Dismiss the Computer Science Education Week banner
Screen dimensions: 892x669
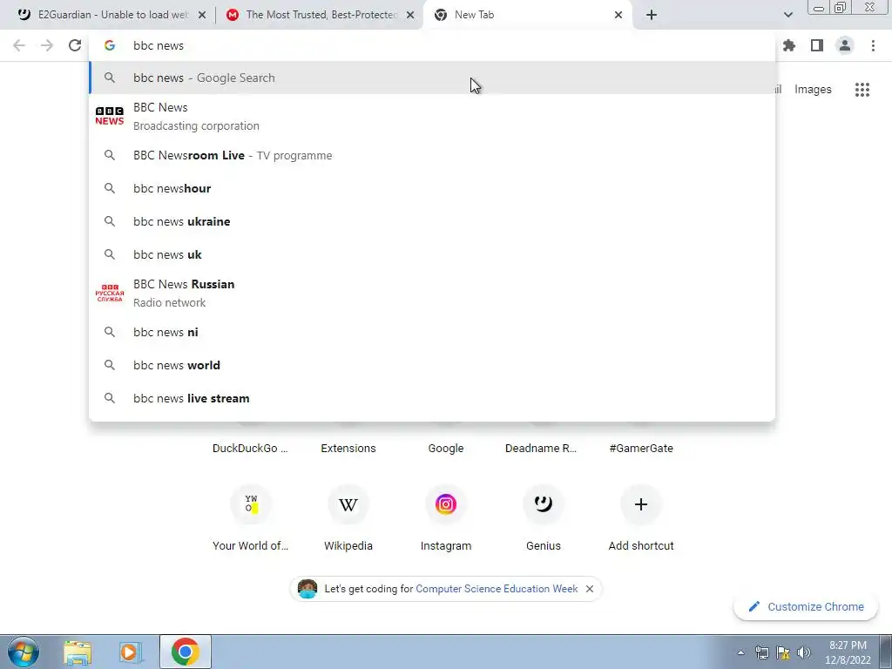(x=590, y=589)
